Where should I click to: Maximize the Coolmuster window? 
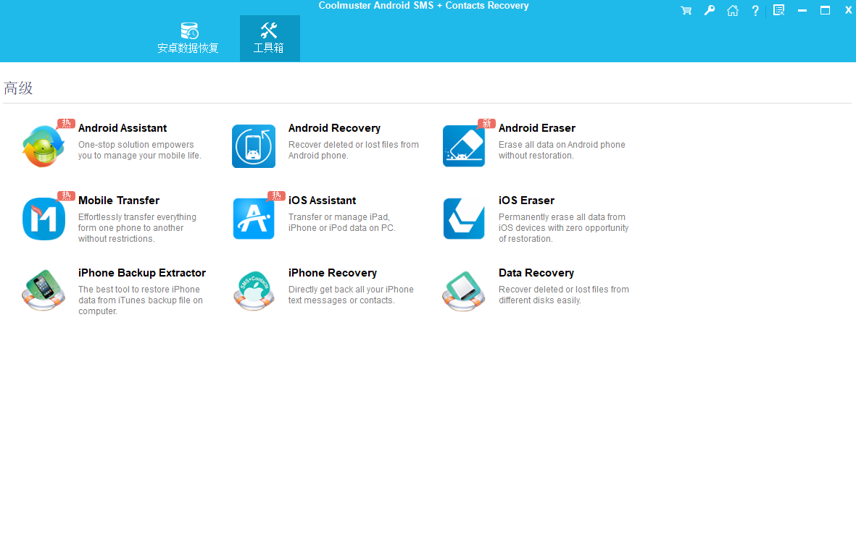click(826, 10)
